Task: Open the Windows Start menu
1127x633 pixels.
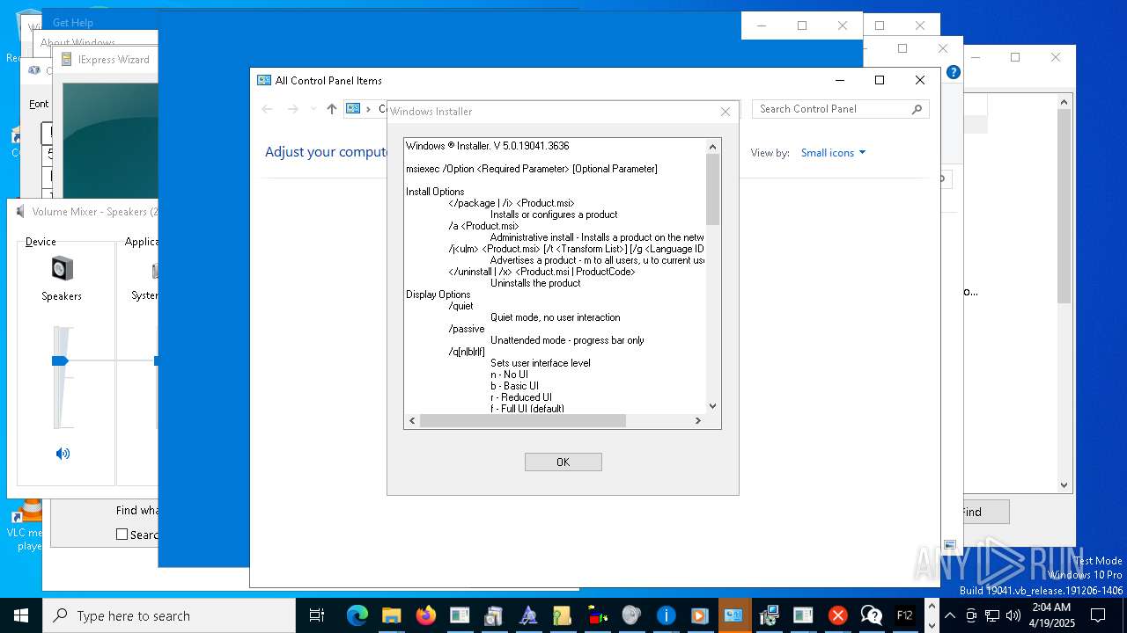Action: (x=21, y=615)
